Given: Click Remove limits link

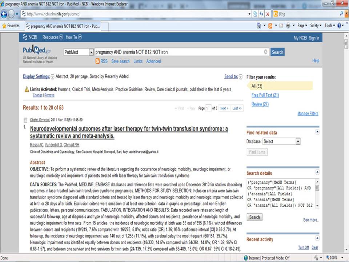Looking at the screenshot, I should [49, 95].
